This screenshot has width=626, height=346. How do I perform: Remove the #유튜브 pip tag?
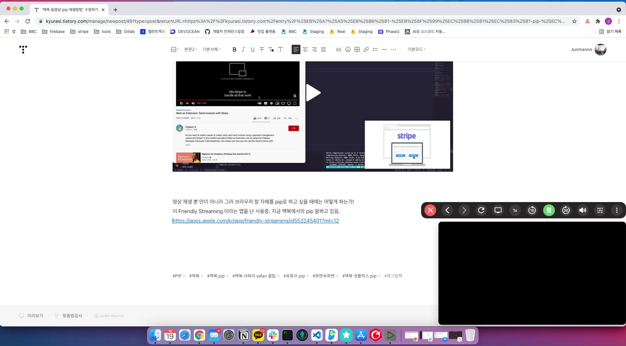coord(308,276)
